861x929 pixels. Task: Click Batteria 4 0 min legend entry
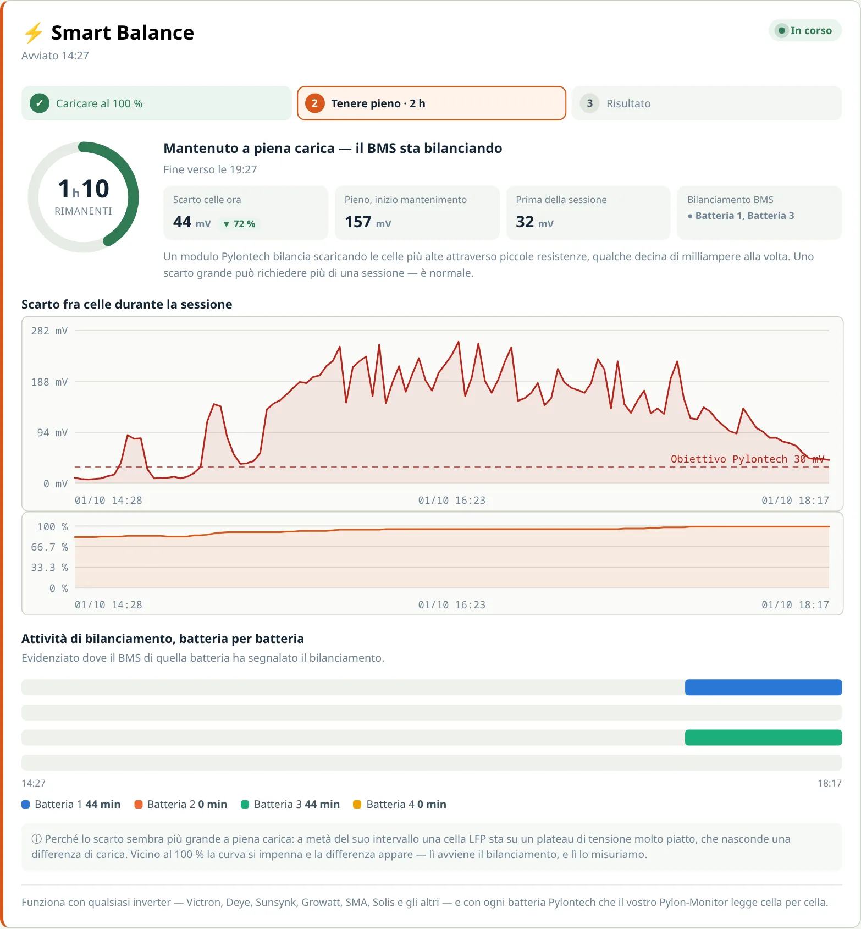pyautogui.click(x=400, y=804)
